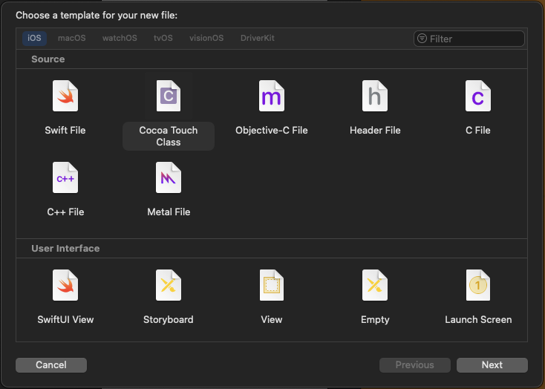Click the 'View' template label

pos(272,320)
